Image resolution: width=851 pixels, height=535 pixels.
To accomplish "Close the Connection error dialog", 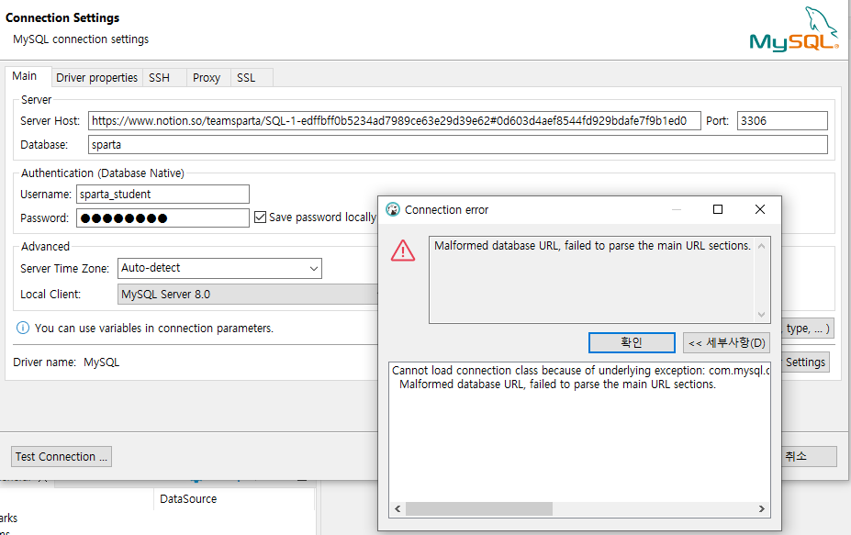I will [760, 209].
